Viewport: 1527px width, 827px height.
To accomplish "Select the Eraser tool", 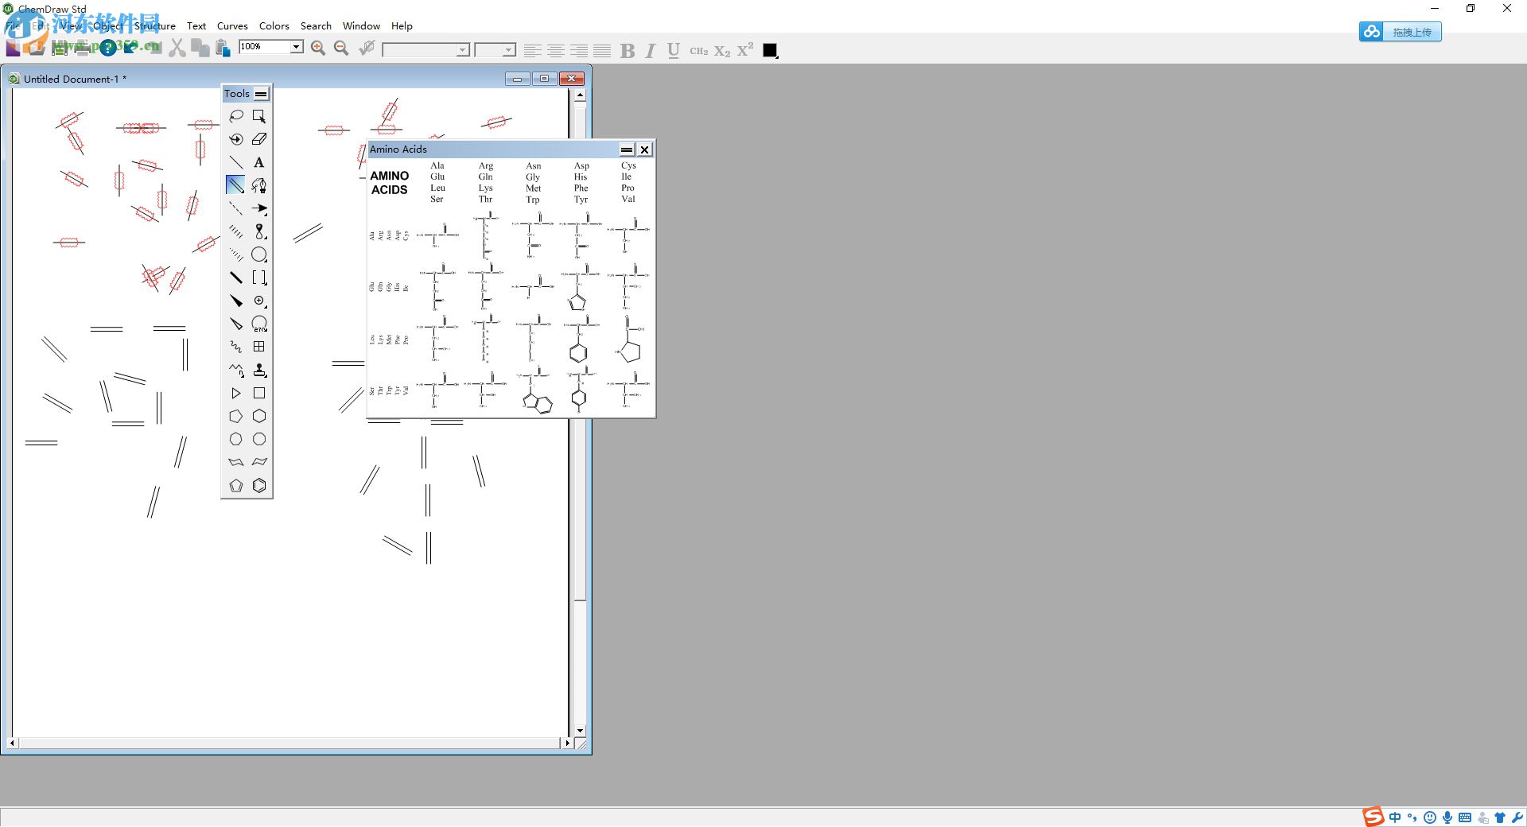I will [259, 138].
